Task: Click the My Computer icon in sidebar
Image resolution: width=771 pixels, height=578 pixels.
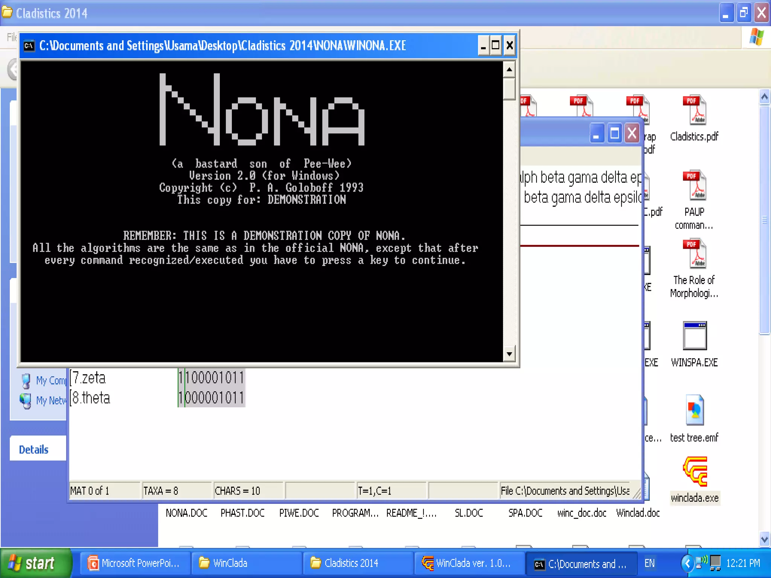Action: click(x=26, y=380)
